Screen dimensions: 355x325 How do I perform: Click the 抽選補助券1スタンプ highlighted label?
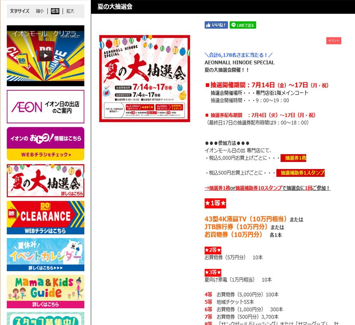click(x=301, y=173)
